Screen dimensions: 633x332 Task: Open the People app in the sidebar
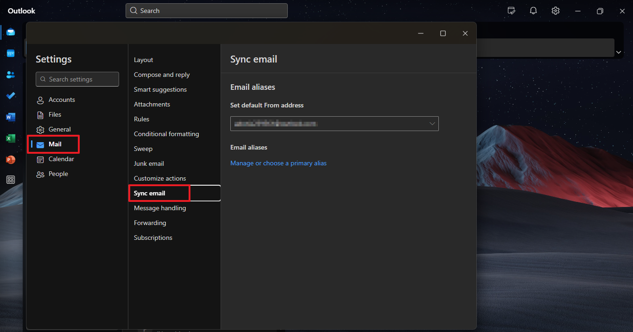pyautogui.click(x=10, y=75)
